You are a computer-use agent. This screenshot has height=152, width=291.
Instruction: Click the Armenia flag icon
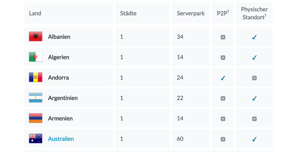(36, 118)
